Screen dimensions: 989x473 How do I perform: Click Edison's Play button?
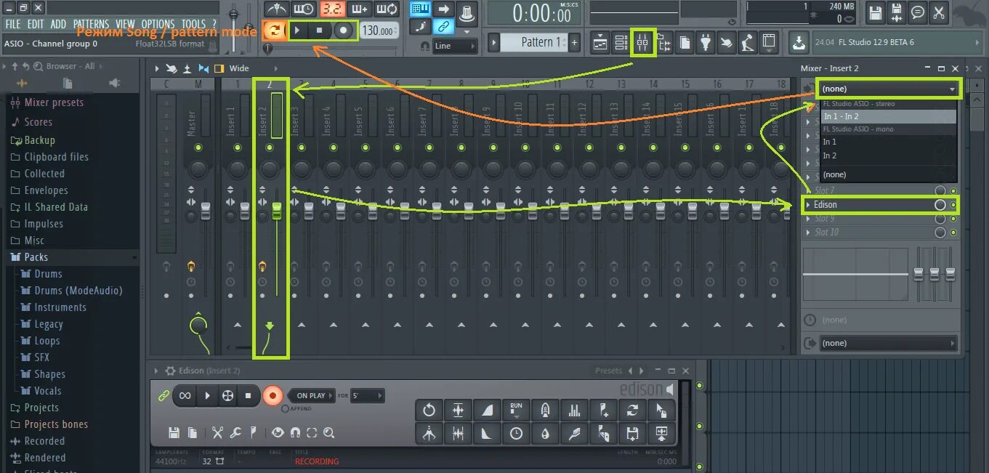[x=207, y=395]
